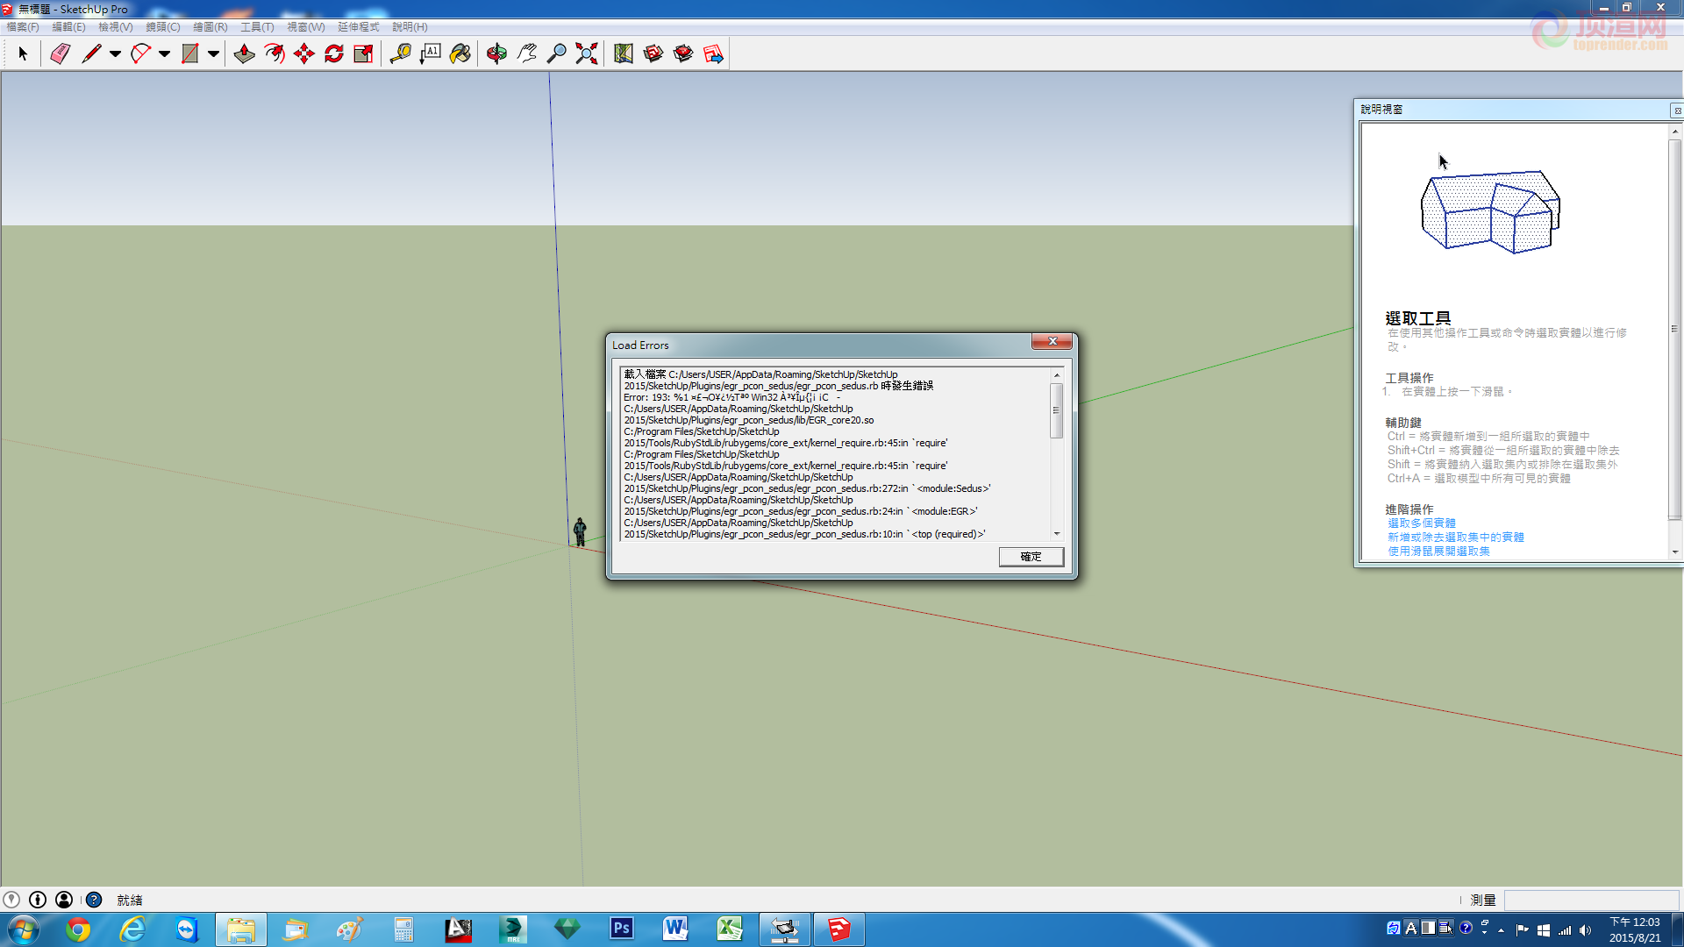Open the 繪圖(R) menu

point(210,27)
